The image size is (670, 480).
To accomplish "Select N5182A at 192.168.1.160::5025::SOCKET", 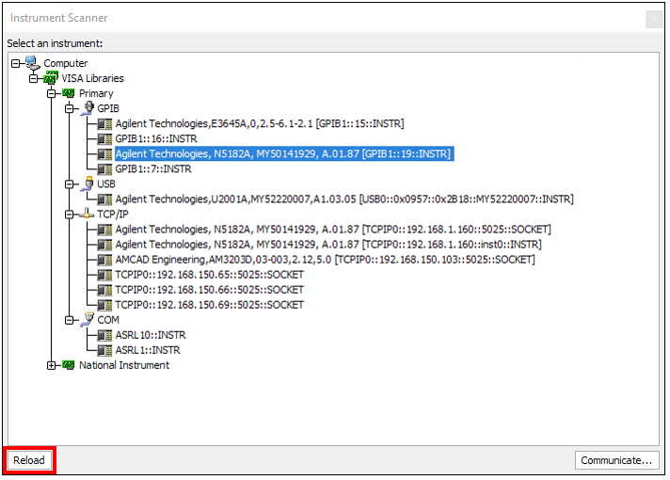I will click(333, 230).
